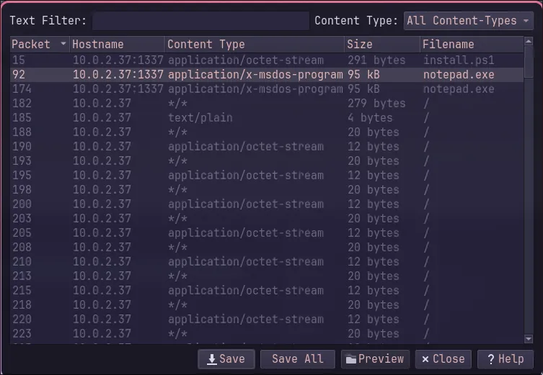Sort by the Hostname column
543x375 pixels.
(x=117, y=44)
